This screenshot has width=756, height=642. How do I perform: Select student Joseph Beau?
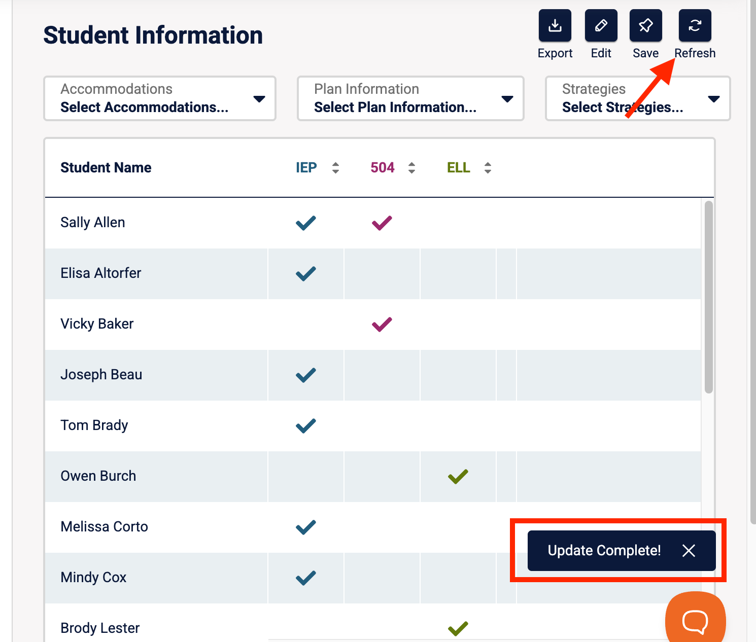101,375
